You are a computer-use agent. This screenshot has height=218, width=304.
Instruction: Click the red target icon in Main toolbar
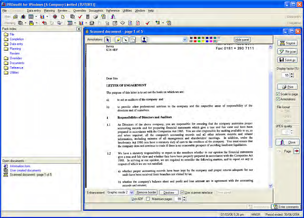pos(55,17)
